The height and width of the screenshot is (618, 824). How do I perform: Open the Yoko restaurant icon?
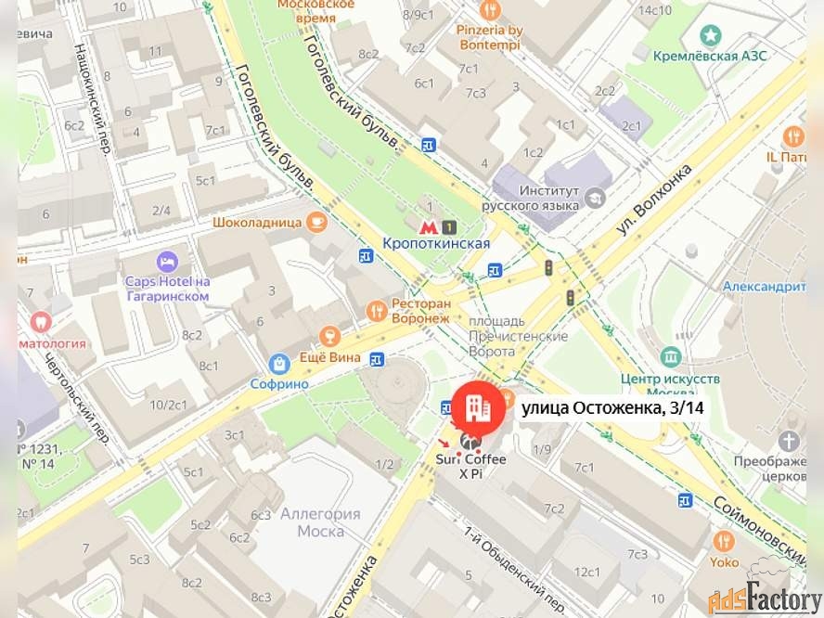(724, 541)
